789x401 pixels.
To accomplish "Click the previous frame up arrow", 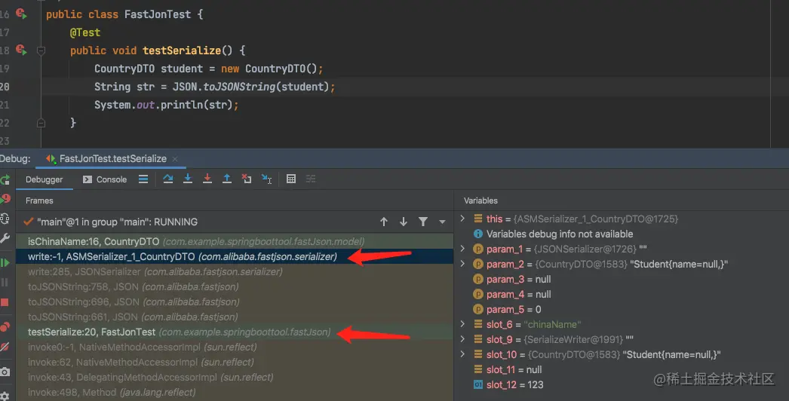I will 384,222.
